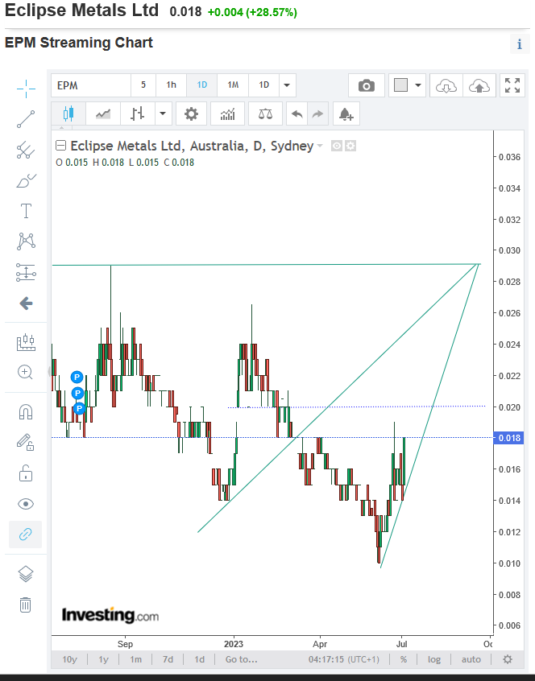Image resolution: width=535 pixels, height=681 pixels.
Task: Select the 5 minute interval
Action: [x=143, y=85]
